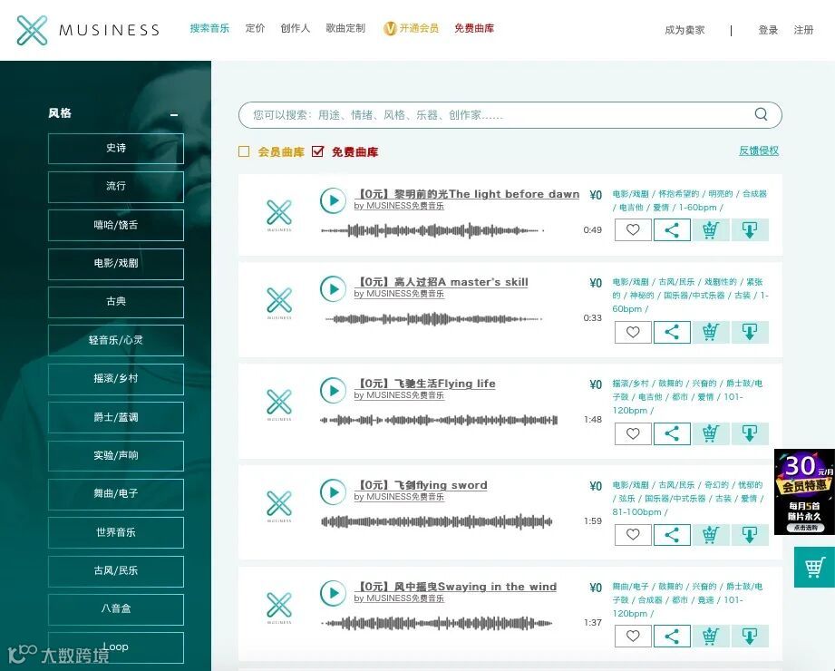The image size is (835, 671).
Task: Click the search magnifier icon
Action: 761,114
